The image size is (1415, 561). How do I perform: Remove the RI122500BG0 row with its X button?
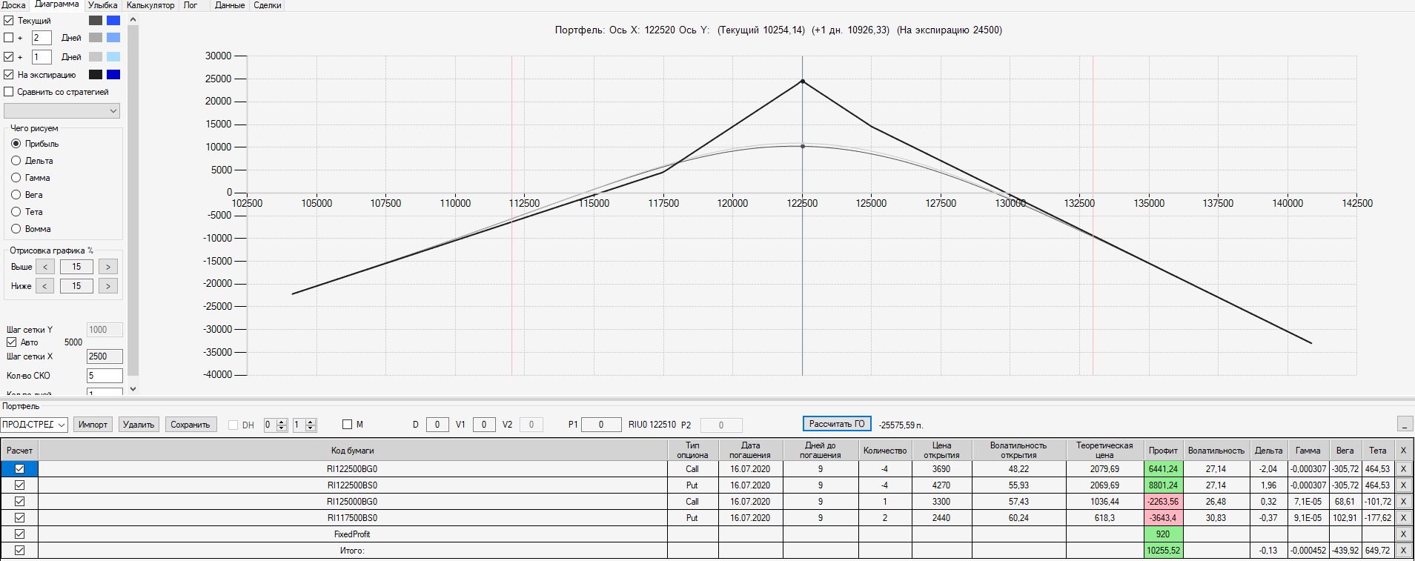coord(1403,469)
